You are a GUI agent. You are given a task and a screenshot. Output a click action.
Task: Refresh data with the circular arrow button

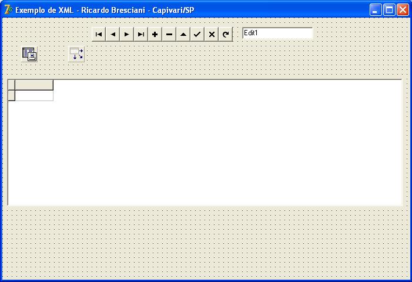coord(226,34)
